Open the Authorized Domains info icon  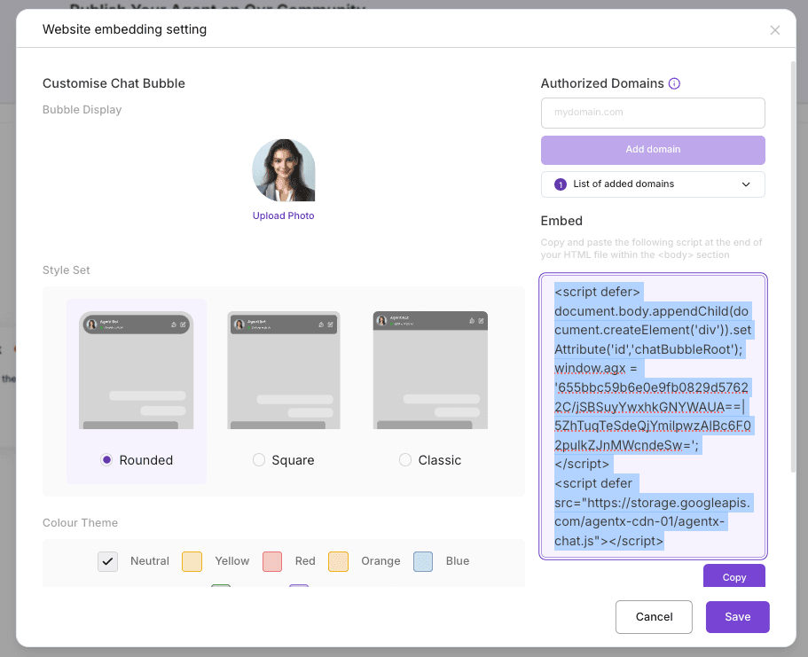coord(674,83)
